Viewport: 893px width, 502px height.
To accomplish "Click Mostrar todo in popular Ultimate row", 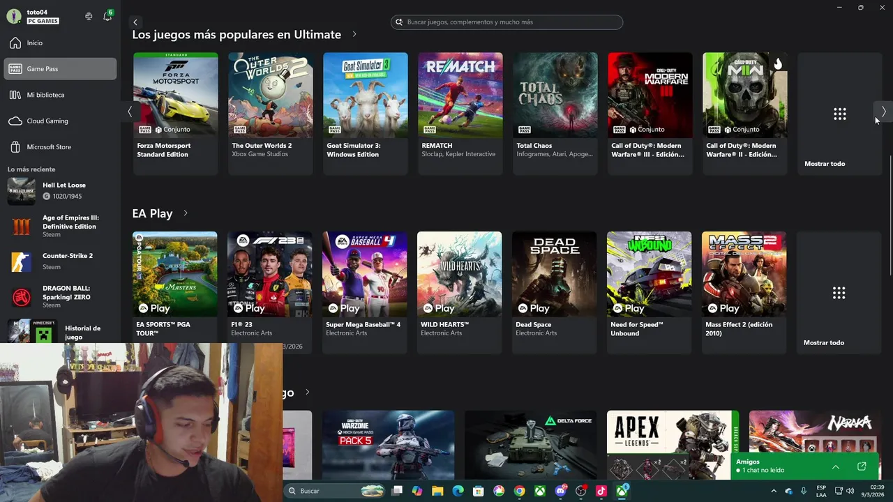I will [x=839, y=114].
